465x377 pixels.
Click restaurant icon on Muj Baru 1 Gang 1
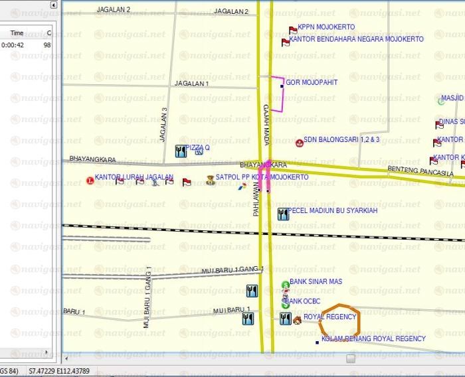(x=252, y=290)
